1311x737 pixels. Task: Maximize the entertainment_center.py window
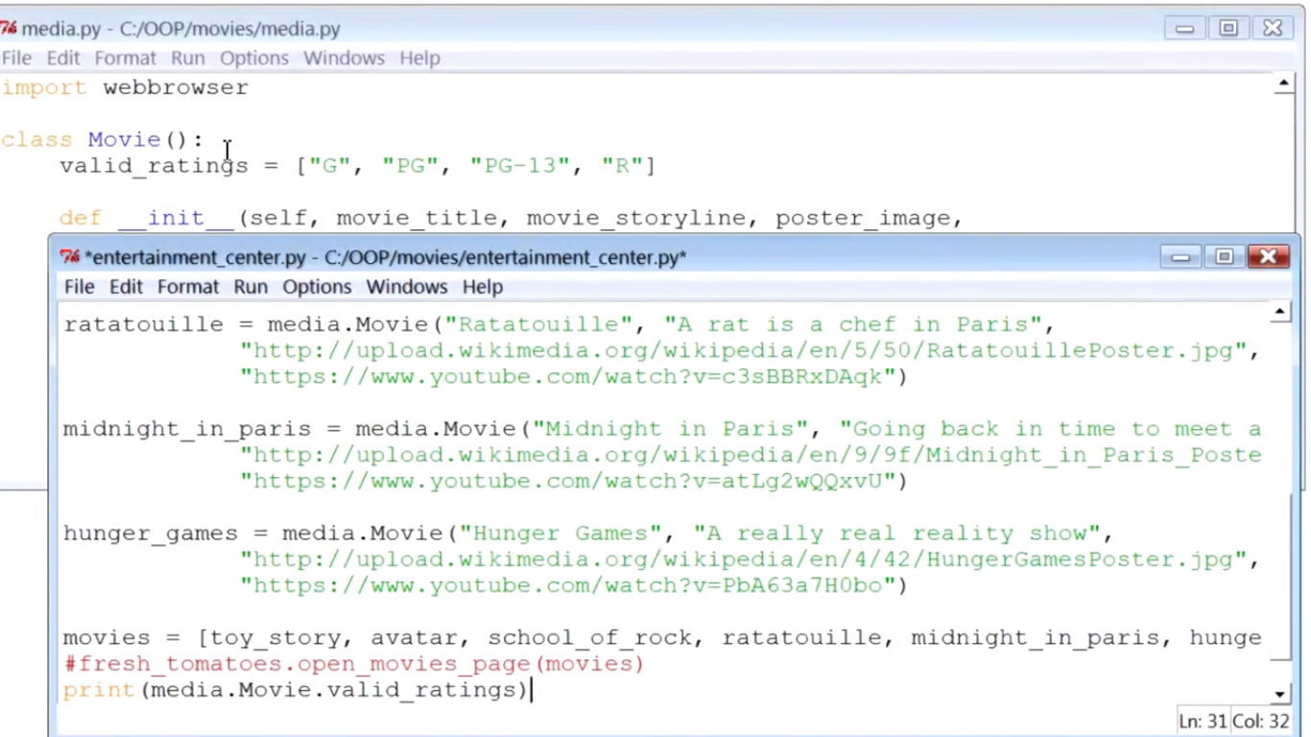tap(1225, 256)
